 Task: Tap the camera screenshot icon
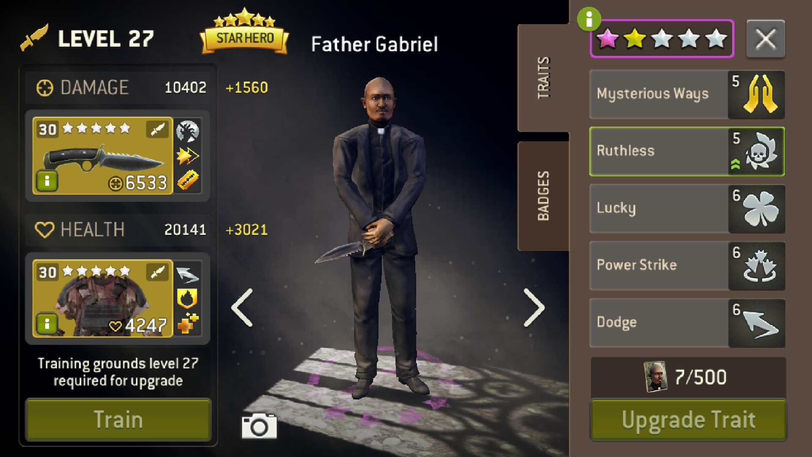pyautogui.click(x=259, y=426)
